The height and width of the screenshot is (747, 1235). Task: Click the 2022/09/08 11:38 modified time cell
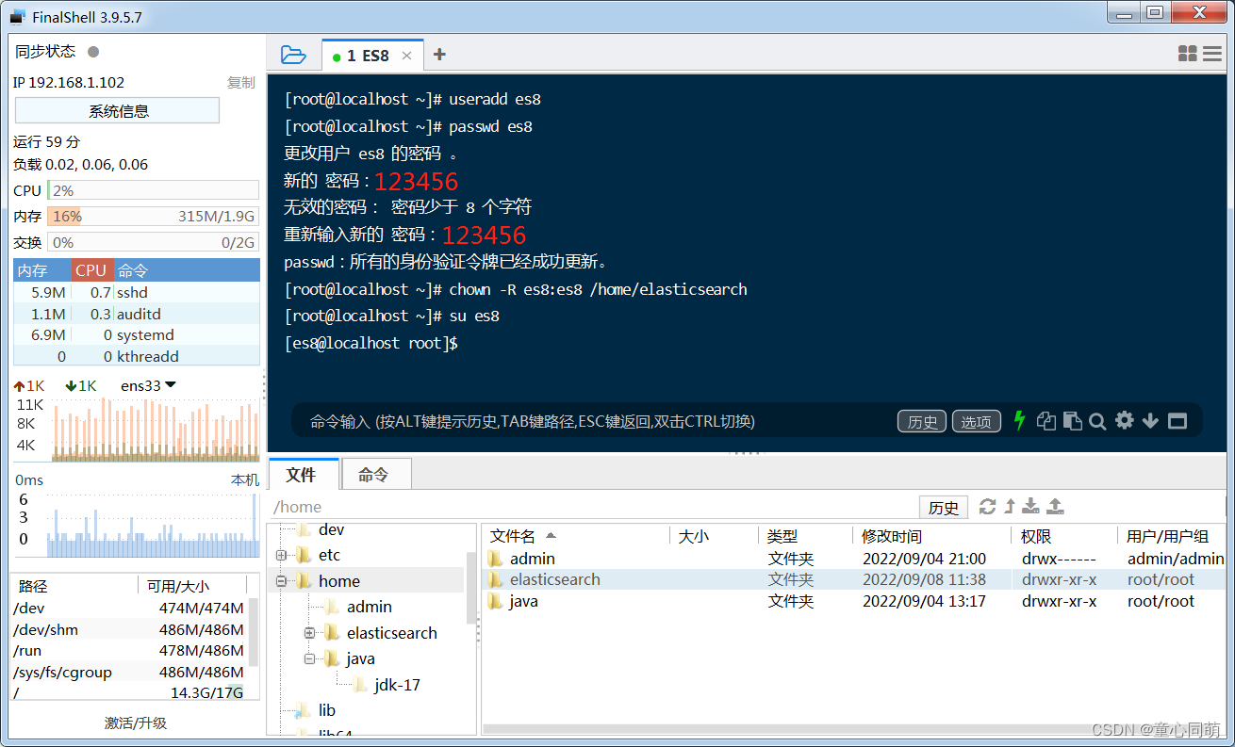(924, 579)
